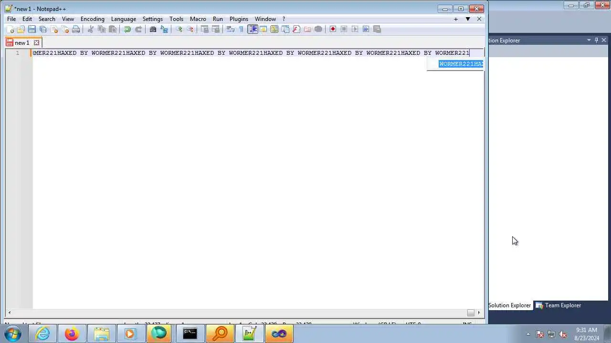Open the Function List toolbar icon

click(296, 29)
